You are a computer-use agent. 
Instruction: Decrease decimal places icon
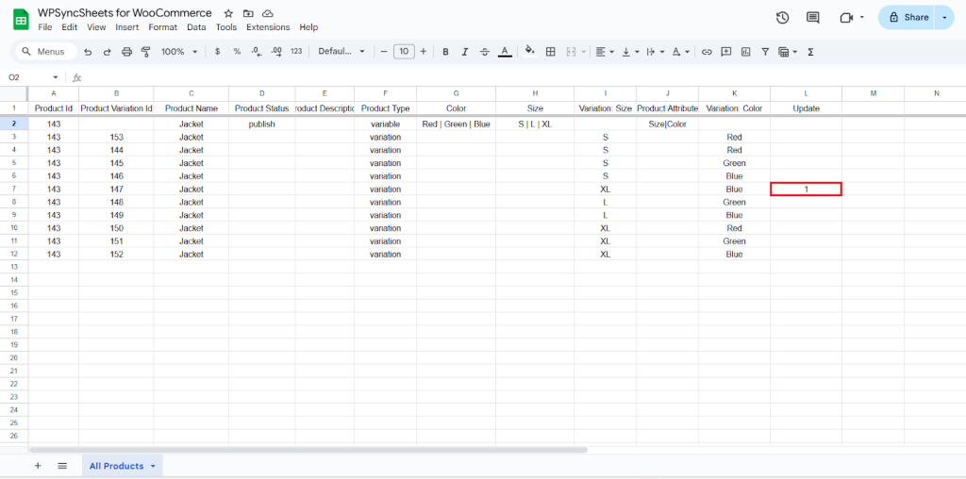(x=257, y=52)
